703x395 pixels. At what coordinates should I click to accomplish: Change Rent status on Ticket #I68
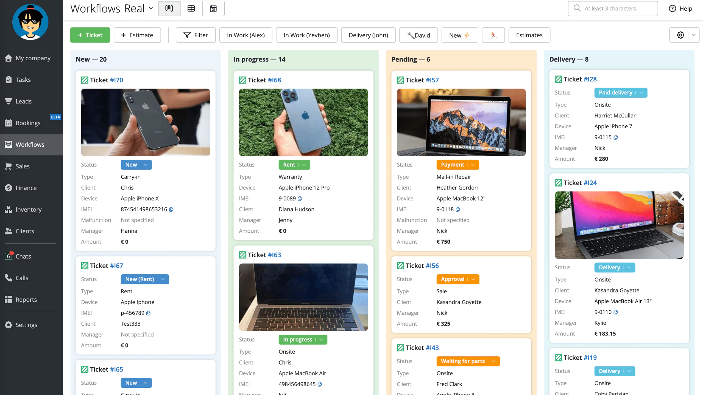click(294, 165)
